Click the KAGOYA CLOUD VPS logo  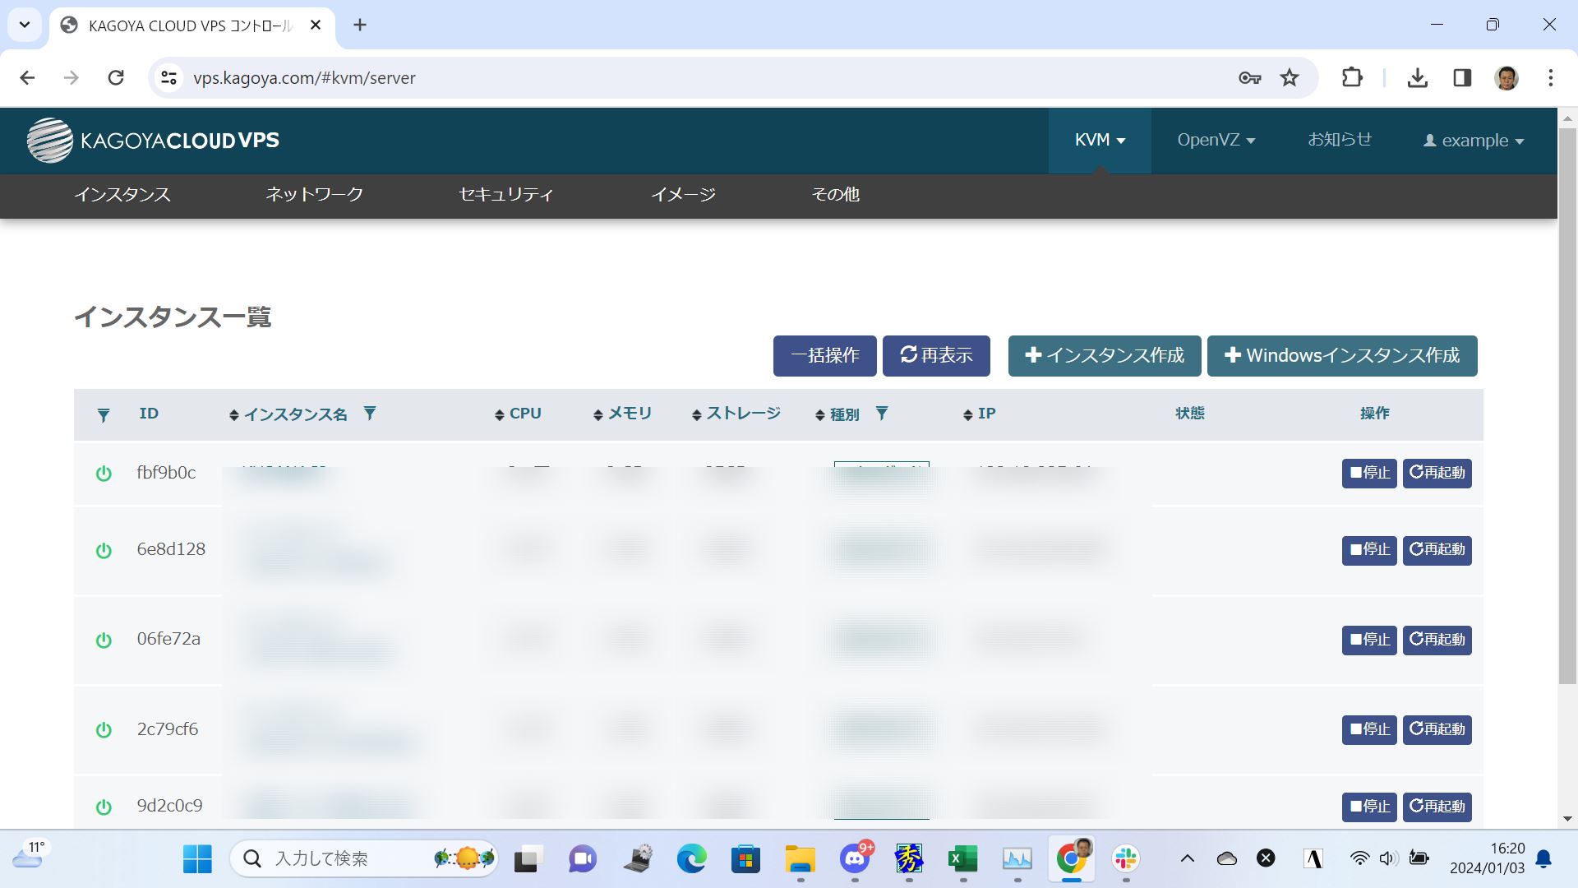click(x=154, y=141)
